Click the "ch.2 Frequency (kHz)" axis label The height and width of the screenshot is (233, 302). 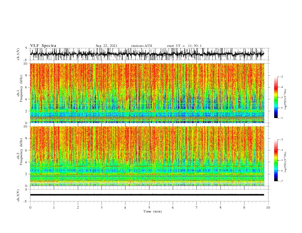click(20, 151)
